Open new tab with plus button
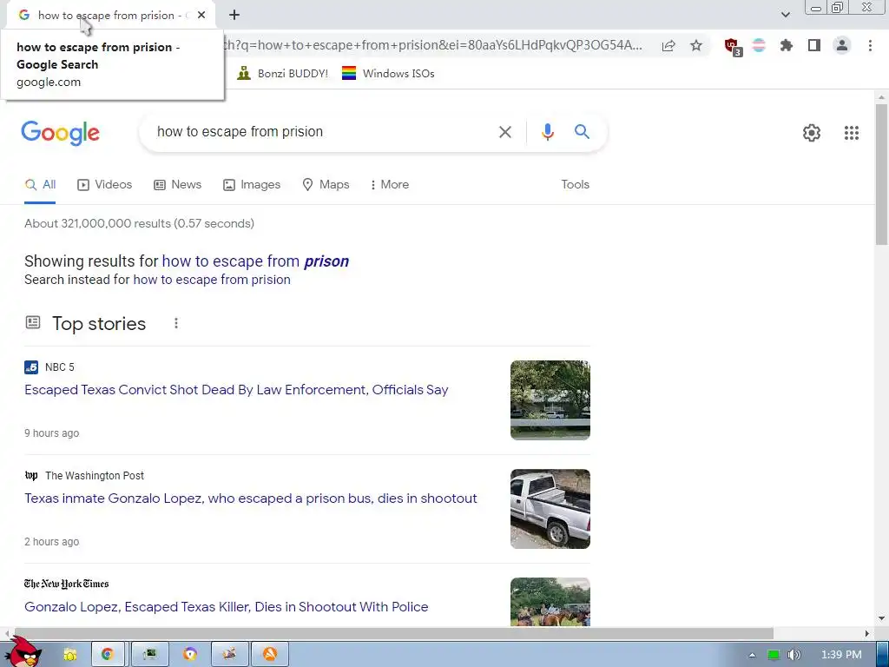889x667 pixels. (234, 16)
